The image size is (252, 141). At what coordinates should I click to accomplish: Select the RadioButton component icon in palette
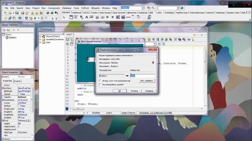click(x=113, y=17)
